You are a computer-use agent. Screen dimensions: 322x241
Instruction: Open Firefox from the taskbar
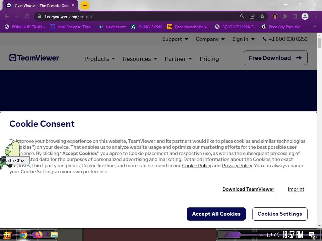tap(39, 234)
